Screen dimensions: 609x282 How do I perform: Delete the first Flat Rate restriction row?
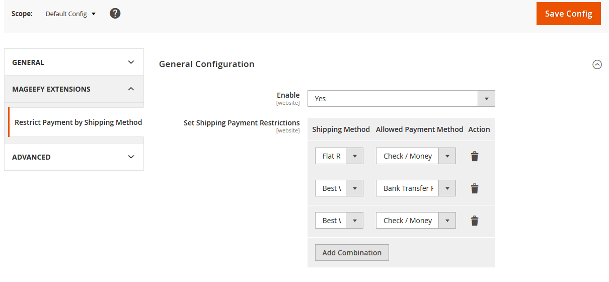pyautogui.click(x=474, y=156)
